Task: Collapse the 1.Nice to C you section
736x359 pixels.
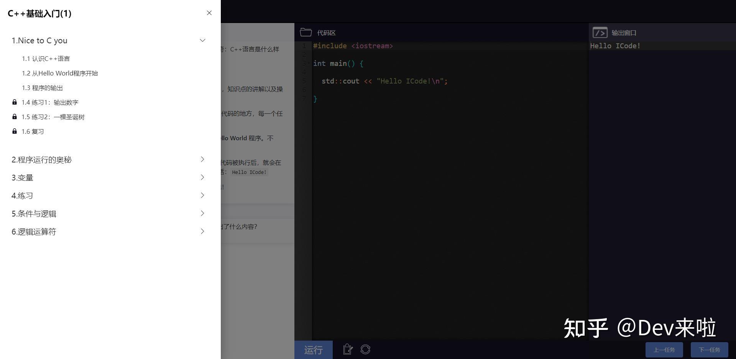Action: point(202,40)
